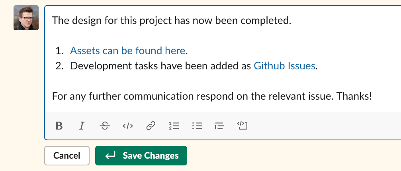
Task: Apply blockquote formatting
Action: tap(220, 126)
